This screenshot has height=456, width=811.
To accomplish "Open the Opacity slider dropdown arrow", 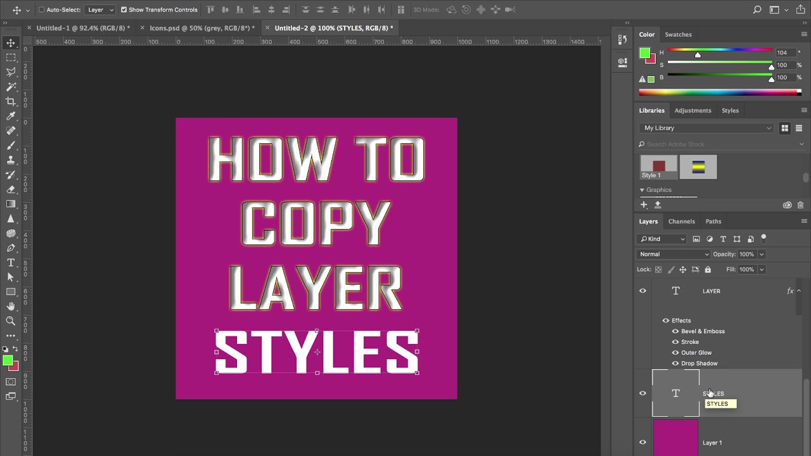I will 762,254.
